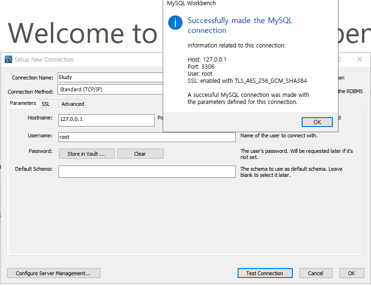
Task: Click the Hostname field showing 127.0.0.1
Action: click(107, 120)
